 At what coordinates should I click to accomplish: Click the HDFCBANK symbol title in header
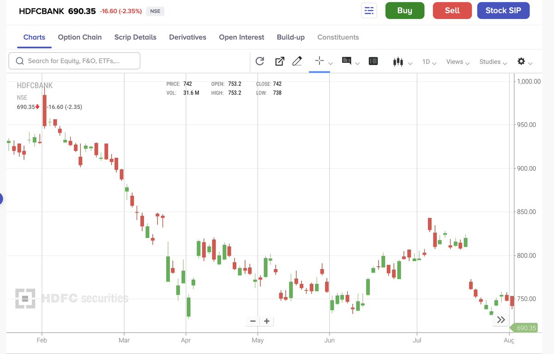pos(41,11)
